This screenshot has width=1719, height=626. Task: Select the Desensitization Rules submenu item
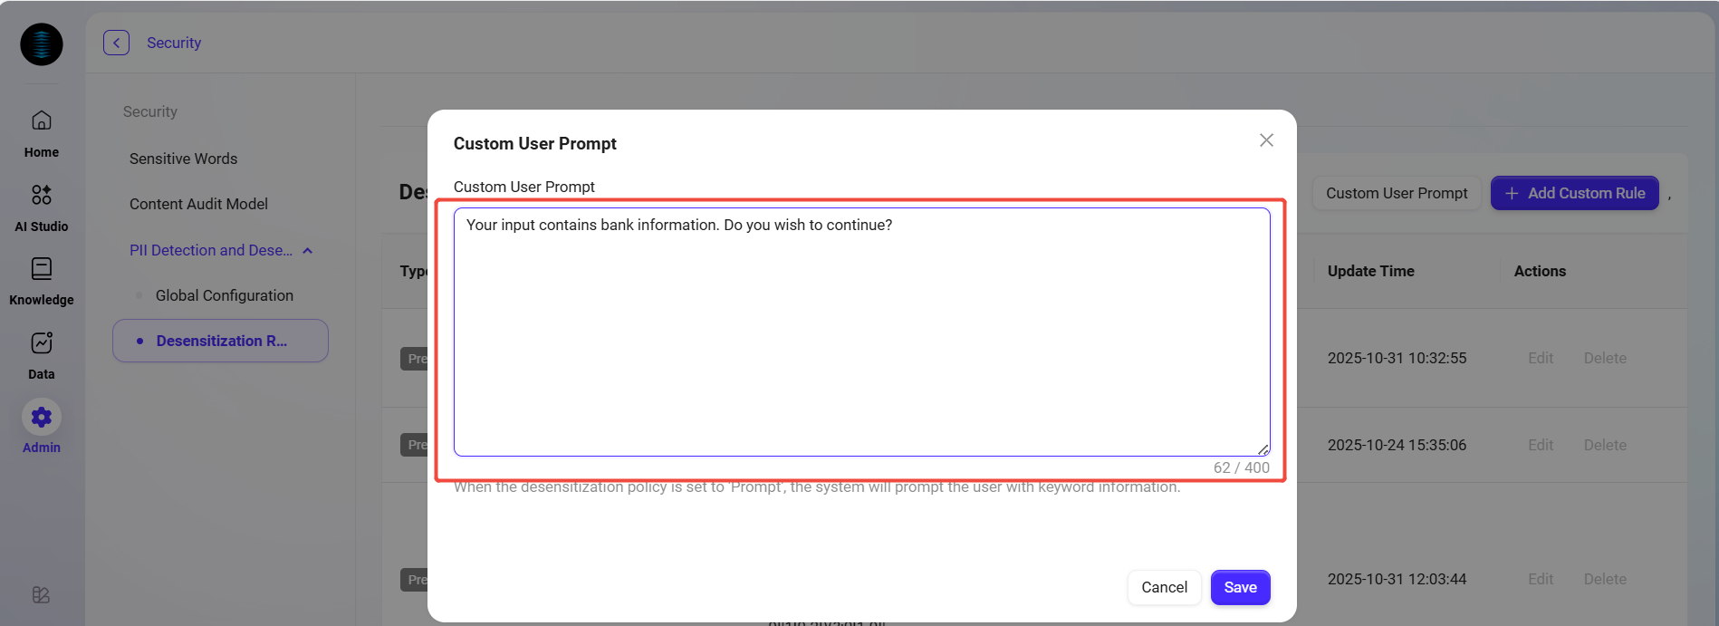221,341
